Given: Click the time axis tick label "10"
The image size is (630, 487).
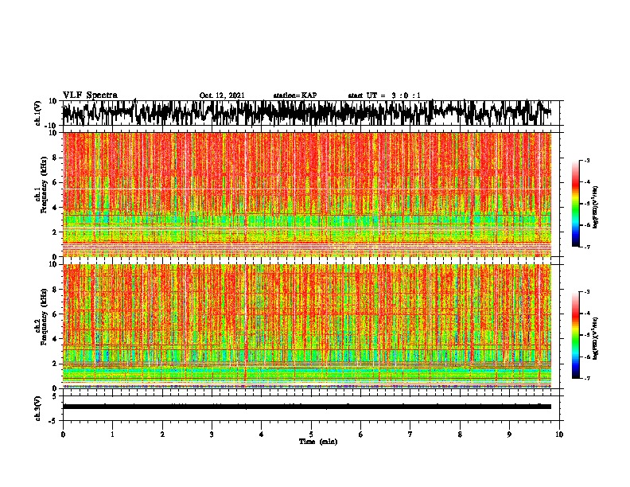Looking at the screenshot, I should click(x=559, y=434).
